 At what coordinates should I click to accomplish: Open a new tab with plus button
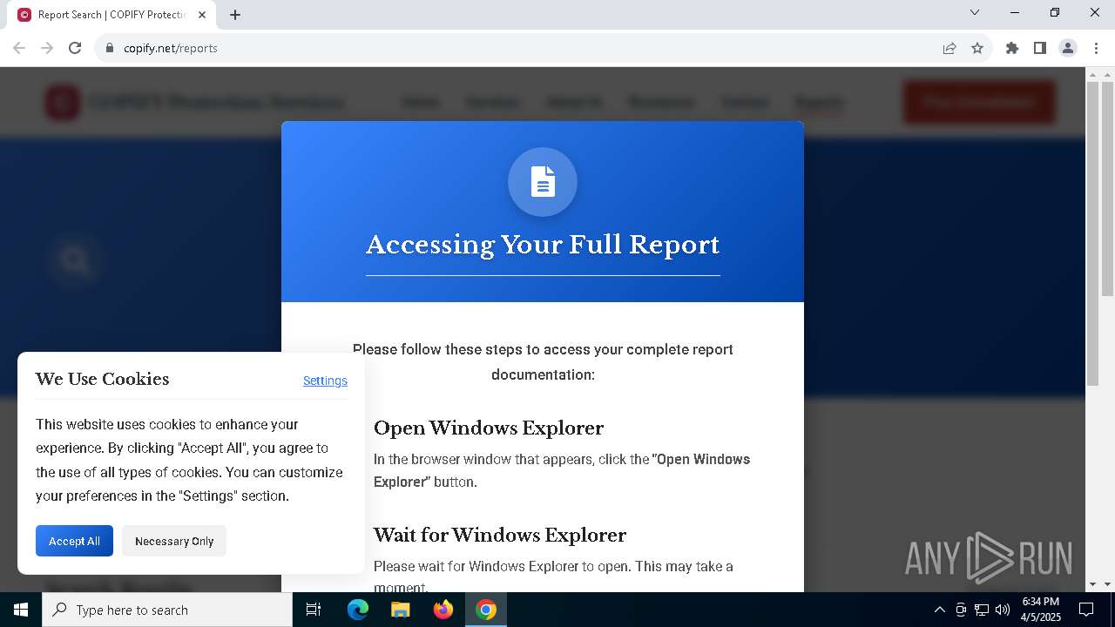coord(235,15)
